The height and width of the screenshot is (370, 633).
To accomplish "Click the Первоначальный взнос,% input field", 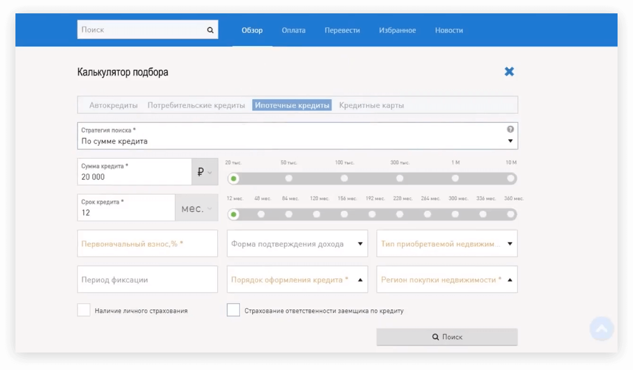I will coord(147,244).
